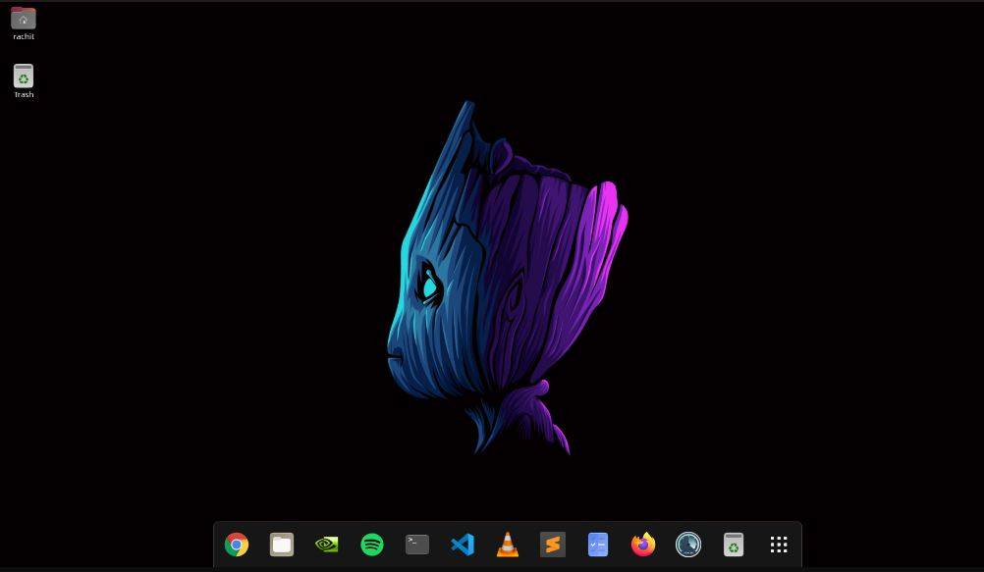Launch VLC media player from the dock
984x572 pixels.
(508, 545)
